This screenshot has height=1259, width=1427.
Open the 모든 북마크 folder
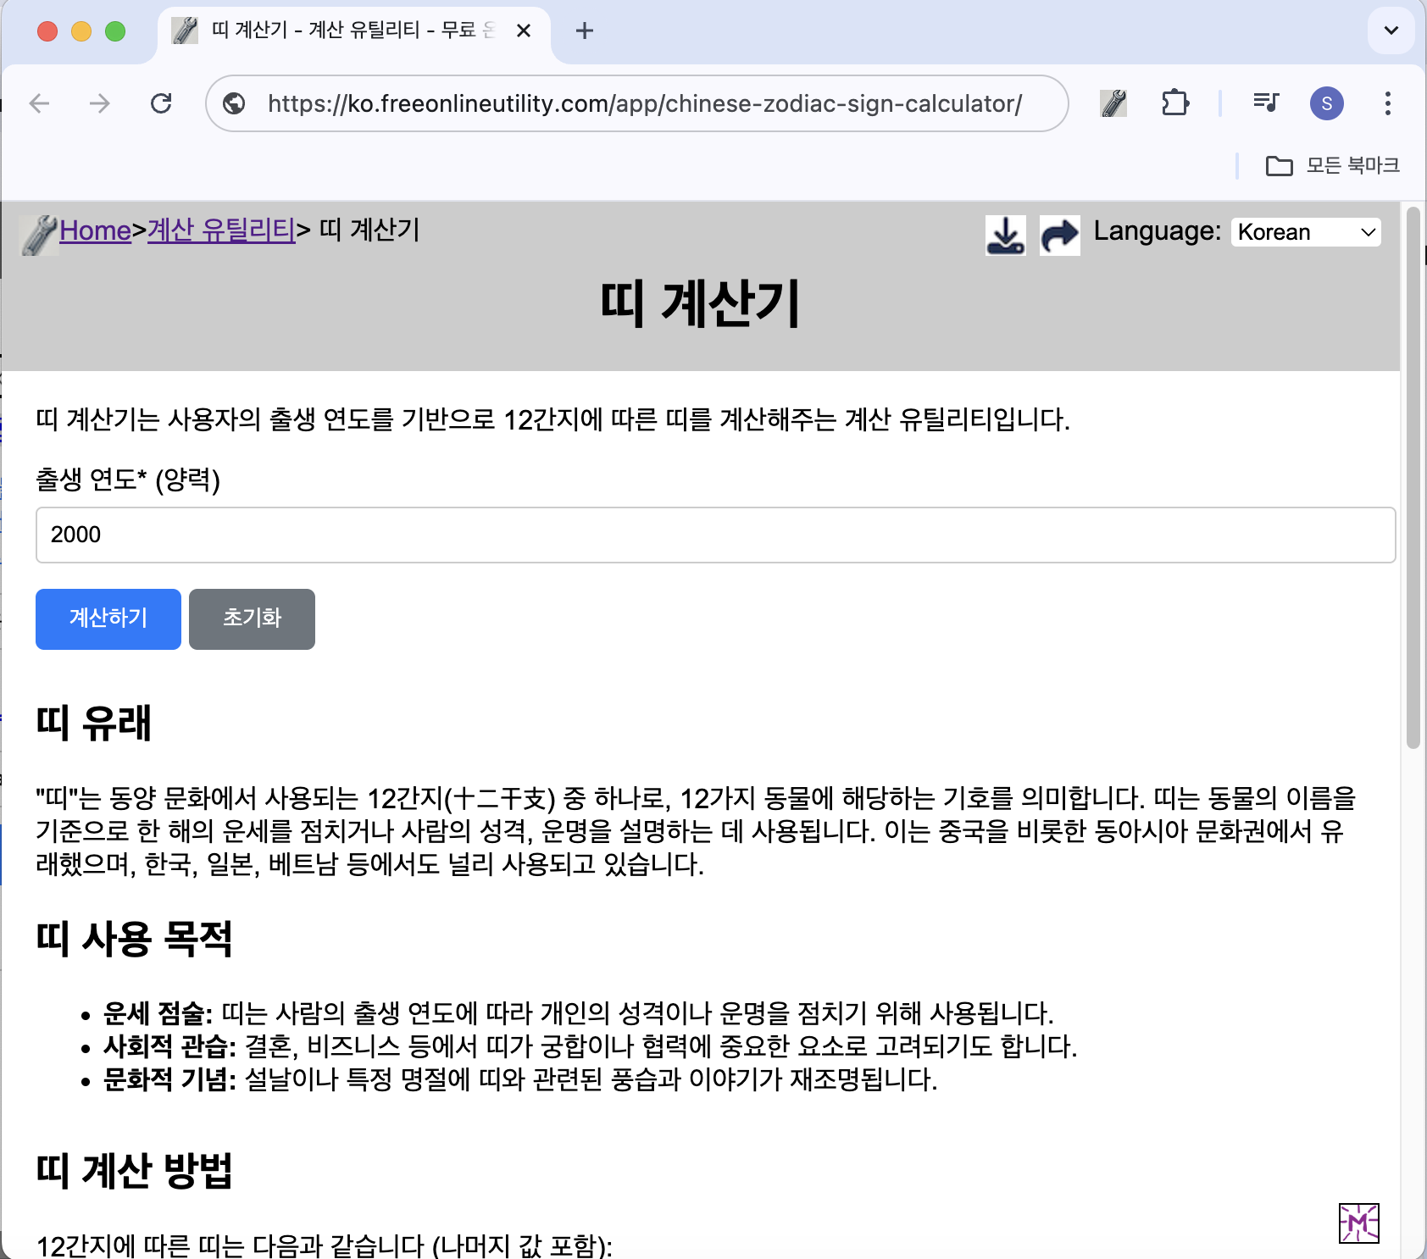pos(1333,165)
